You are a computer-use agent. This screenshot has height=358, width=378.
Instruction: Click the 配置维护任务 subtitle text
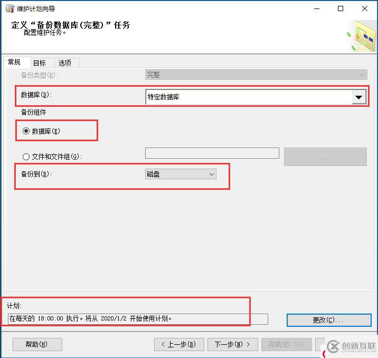(45, 32)
